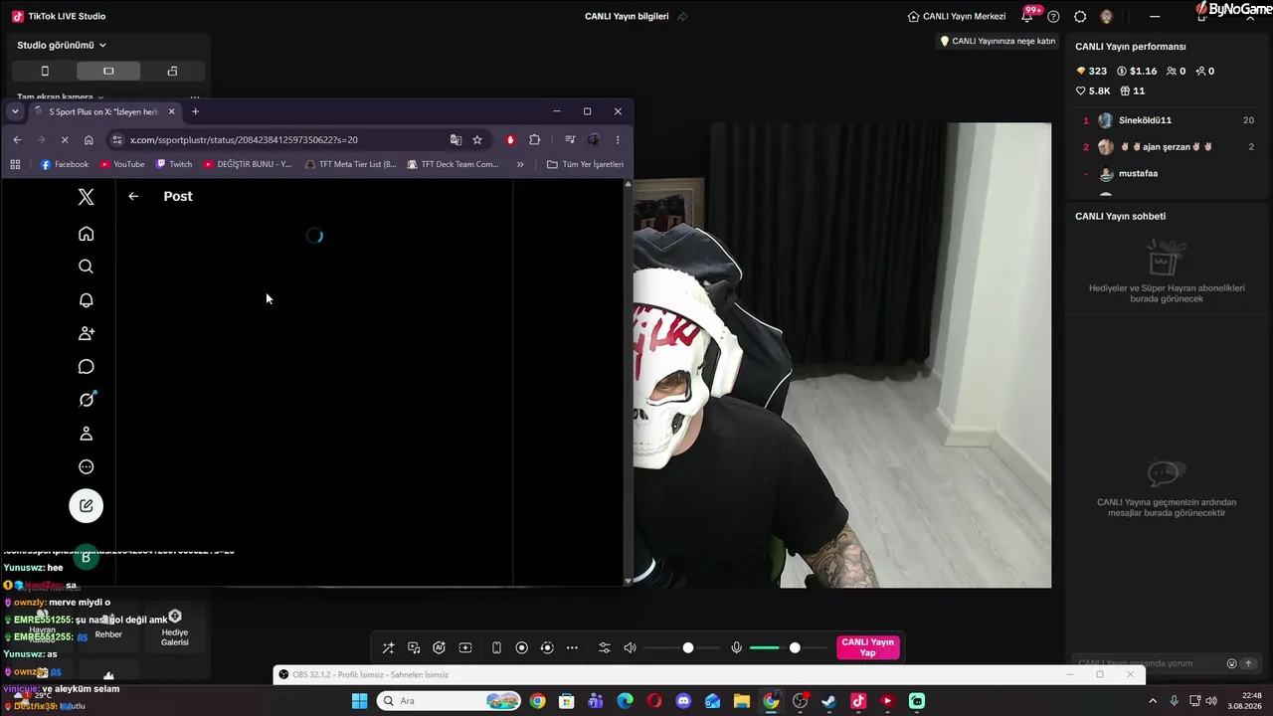This screenshot has height=716, width=1273.
Task: Open the AI tools hexagon icon
Action: pos(439,648)
